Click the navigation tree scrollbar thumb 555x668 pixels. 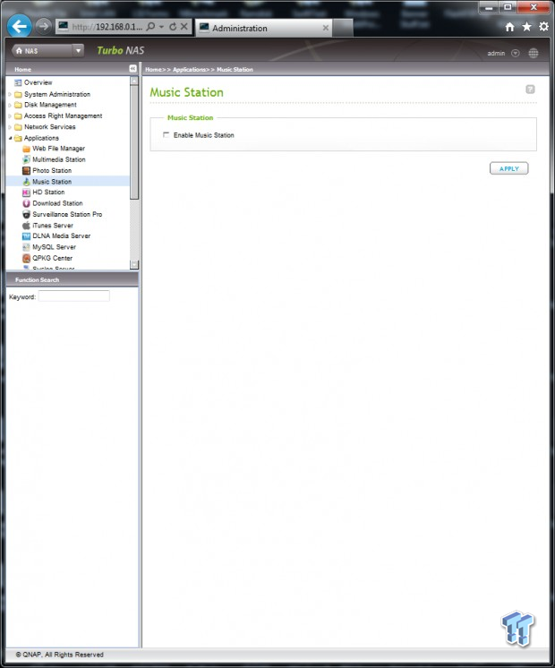134,142
